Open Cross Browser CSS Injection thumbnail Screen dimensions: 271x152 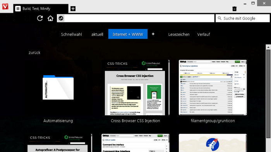tap(135, 88)
